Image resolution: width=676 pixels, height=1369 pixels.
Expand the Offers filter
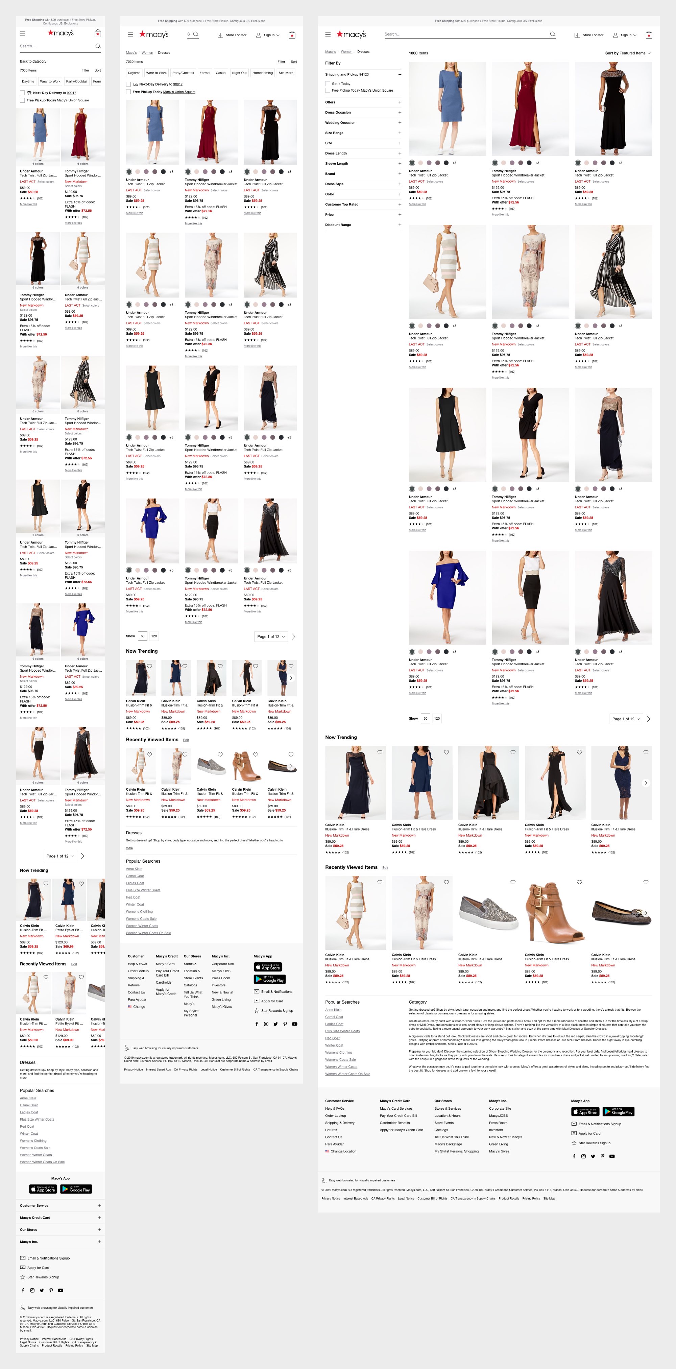click(363, 102)
